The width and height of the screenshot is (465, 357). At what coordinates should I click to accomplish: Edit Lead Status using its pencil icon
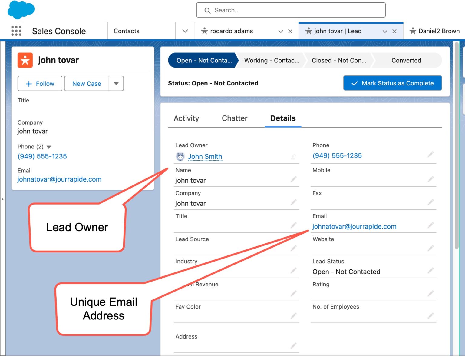(x=430, y=270)
